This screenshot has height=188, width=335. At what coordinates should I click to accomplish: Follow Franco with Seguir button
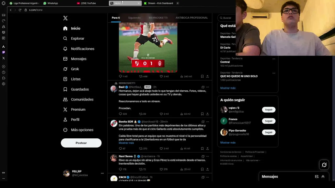(269, 121)
